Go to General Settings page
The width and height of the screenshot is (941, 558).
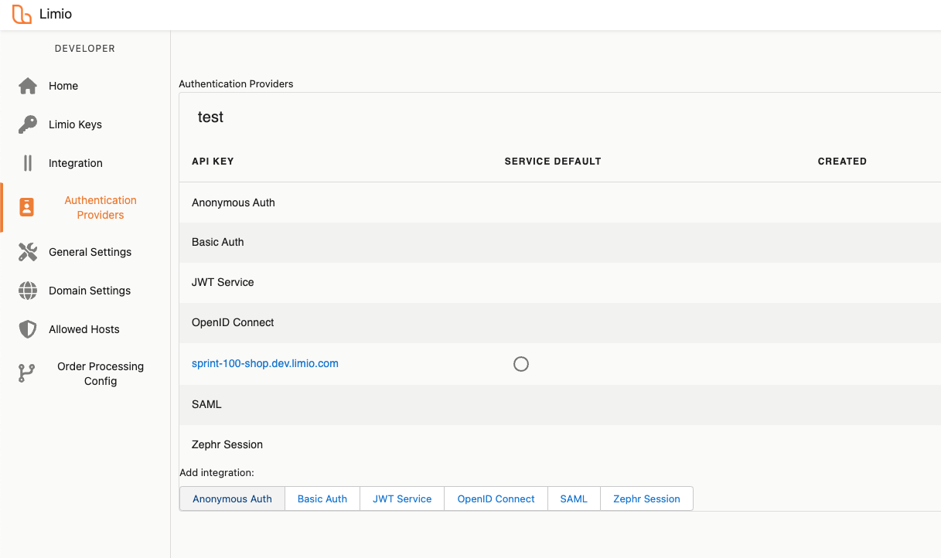coord(90,252)
